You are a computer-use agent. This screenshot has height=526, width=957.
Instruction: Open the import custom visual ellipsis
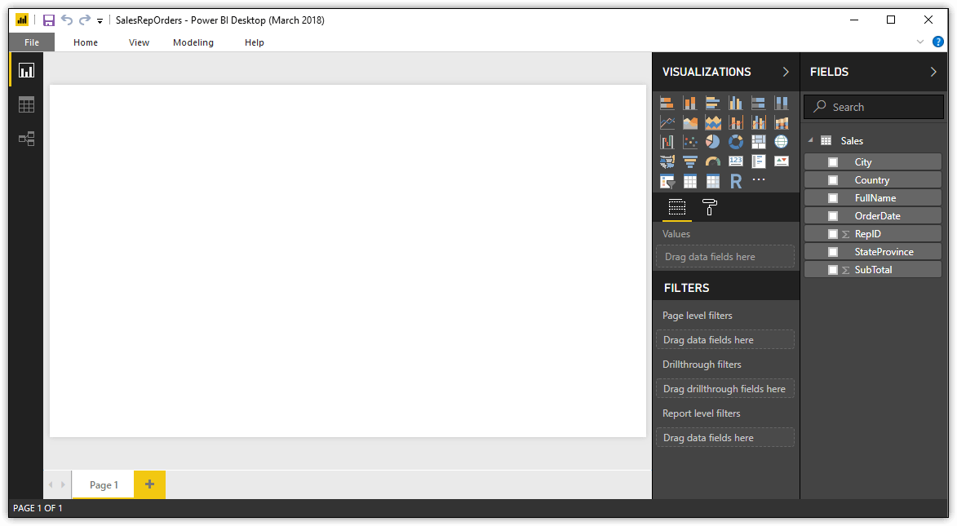point(759,179)
